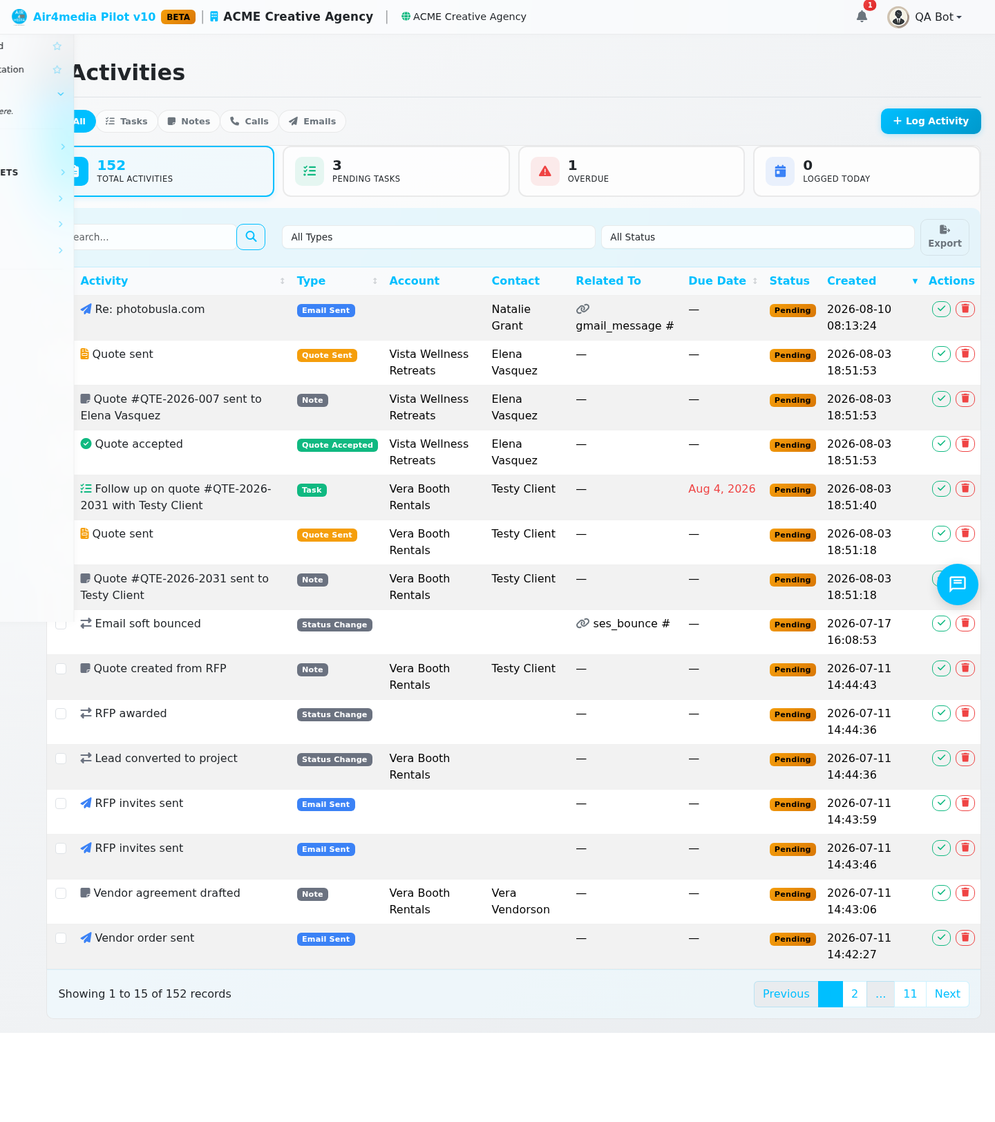Check the 'RFP awarded' row checkbox
This screenshot has width=995, height=1122.
click(61, 714)
